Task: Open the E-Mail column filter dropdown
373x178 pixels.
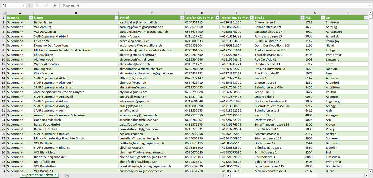Action: coord(182,18)
